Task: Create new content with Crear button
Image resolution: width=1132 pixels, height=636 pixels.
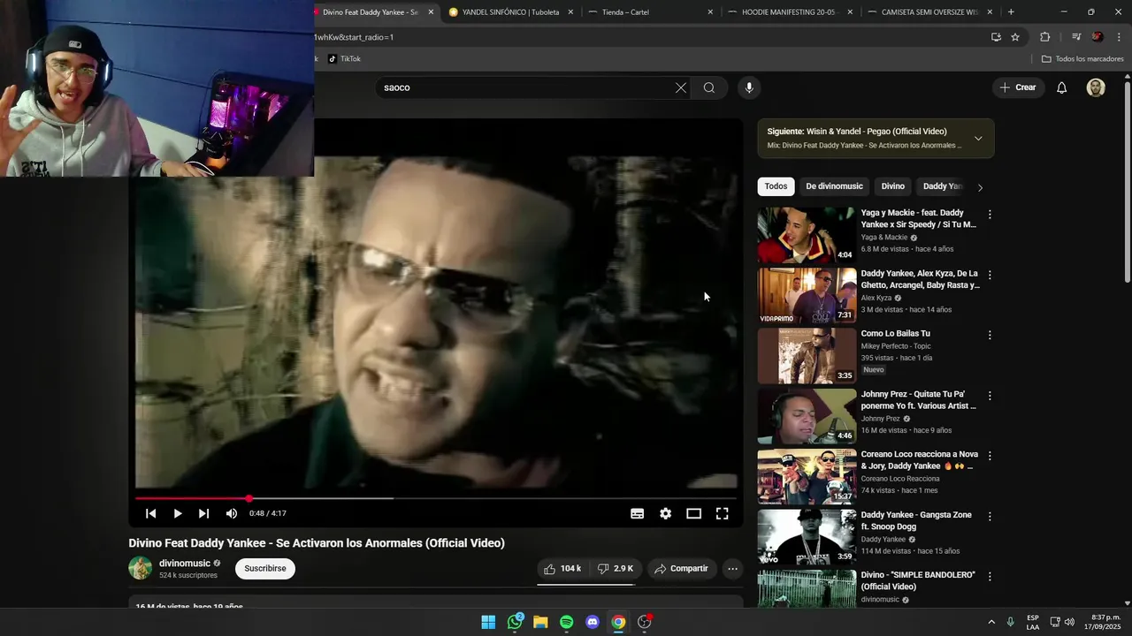Action: click(x=1018, y=87)
